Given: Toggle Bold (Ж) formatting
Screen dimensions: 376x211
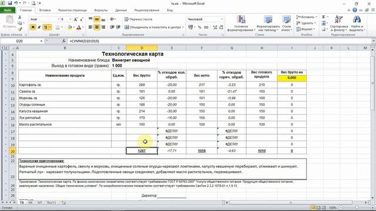Looking at the screenshot, I should pyautogui.click(x=33, y=28).
